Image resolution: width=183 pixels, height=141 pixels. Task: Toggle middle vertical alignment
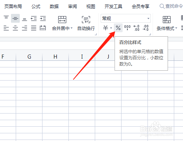pos(15,18)
